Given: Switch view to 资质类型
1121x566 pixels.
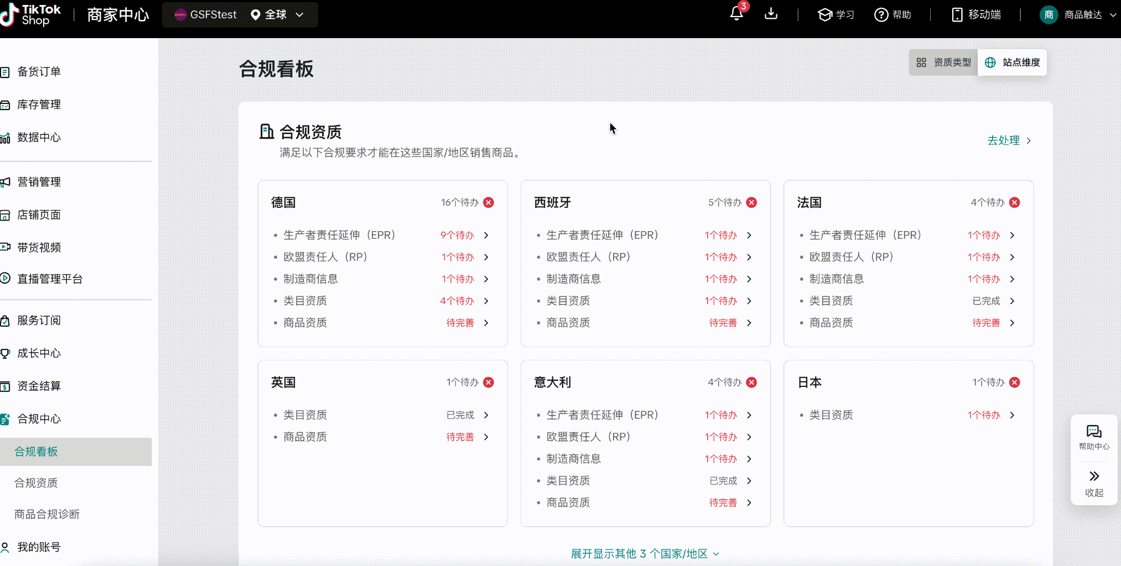Looking at the screenshot, I should pyautogui.click(x=943, y=62).
